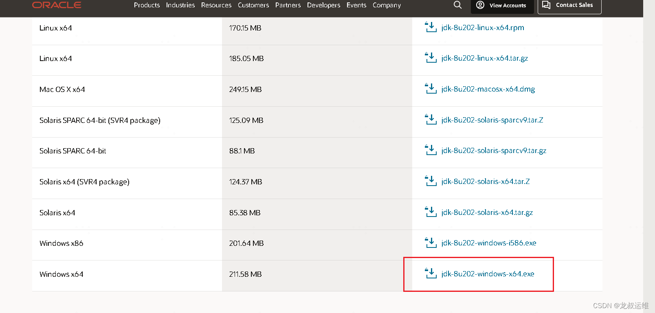The height and width of the screenshot is (313, 655).
Task: Click the page vertical scrollbar
Action: point(649,156)
